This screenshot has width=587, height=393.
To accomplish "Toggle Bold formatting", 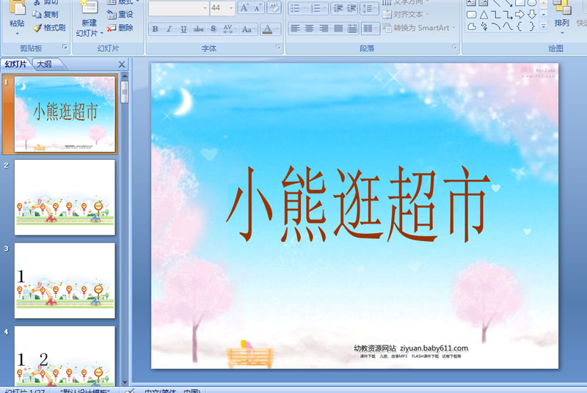I will tap(155, 29).
